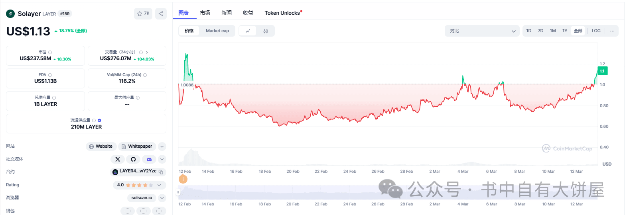Open the GitHub social link

pos(133,159)
